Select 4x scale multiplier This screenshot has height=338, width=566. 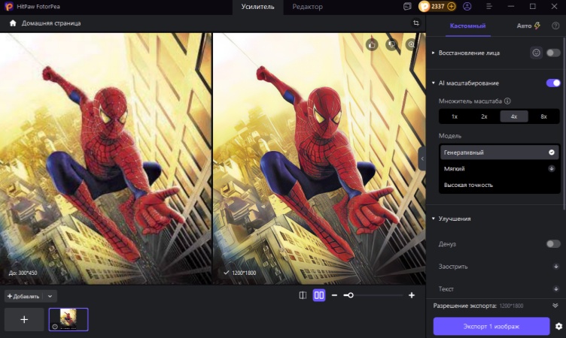coord(513,116)
